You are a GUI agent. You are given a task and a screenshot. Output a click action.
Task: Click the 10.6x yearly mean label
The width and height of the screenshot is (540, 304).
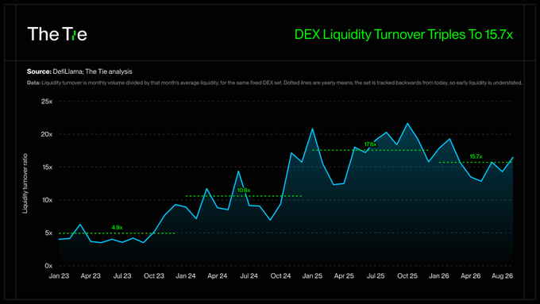coord(244,190)
